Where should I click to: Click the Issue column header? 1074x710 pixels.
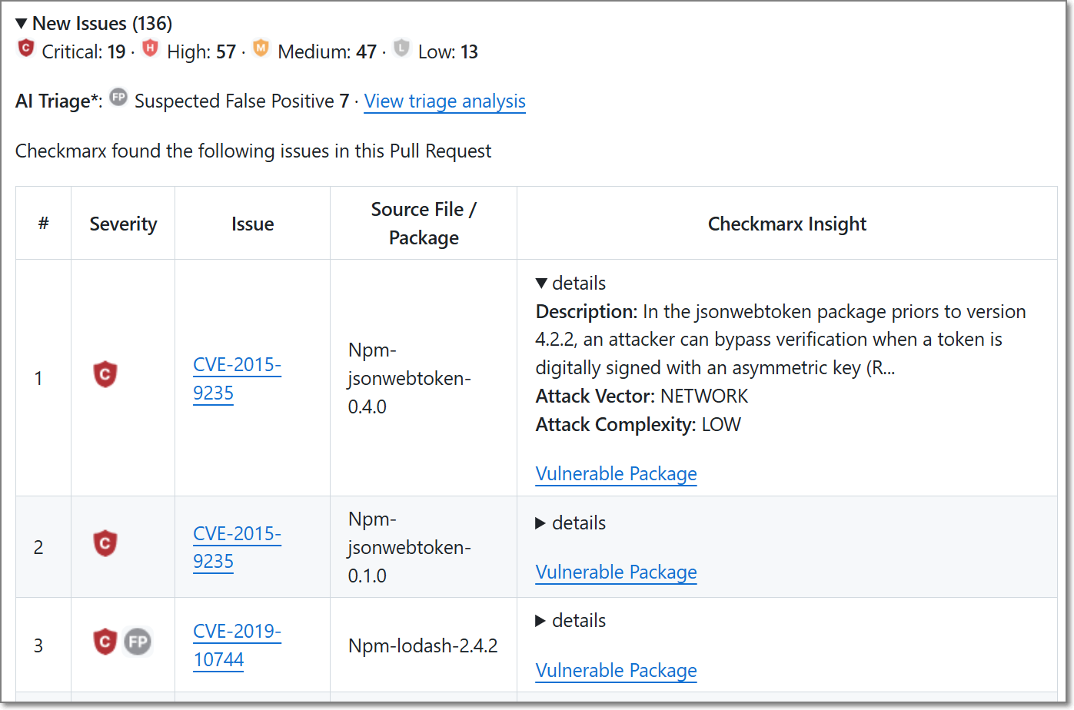coord(253,224)
